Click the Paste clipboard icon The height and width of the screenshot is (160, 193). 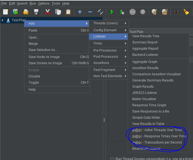[68, 12]
